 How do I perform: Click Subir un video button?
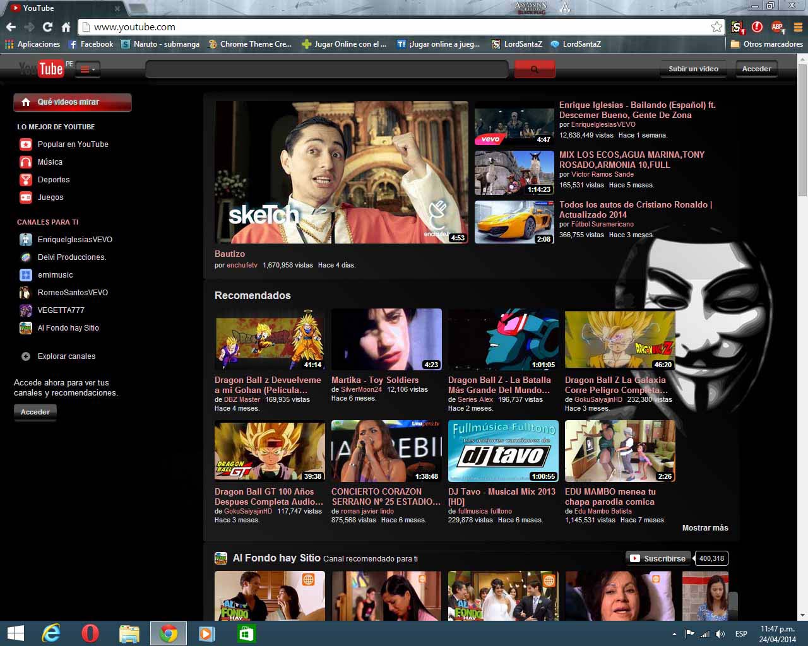point(693,69)
